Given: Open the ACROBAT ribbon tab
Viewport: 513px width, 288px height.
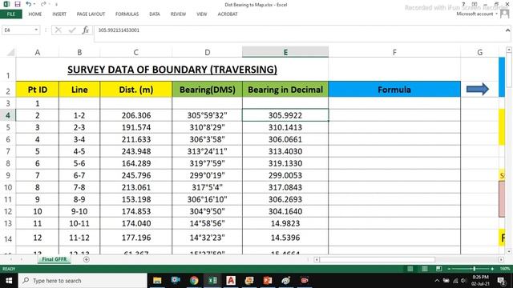Looking at the screenshot, I should point(228,14).
